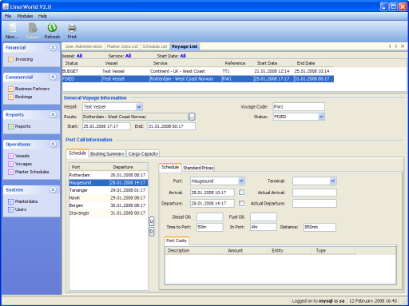Collapse the Financial panel
This screenshot has width=409, height=306.
point(53,47)
